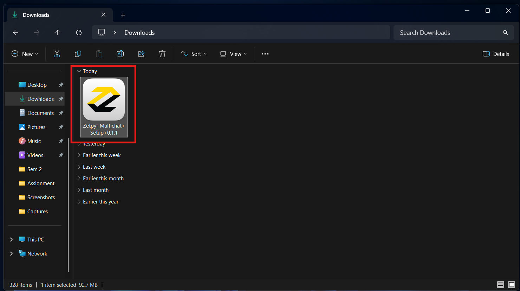Screen dimensions: 520x291
Task: Close the File Explorer window
Action: click(508, 11)
